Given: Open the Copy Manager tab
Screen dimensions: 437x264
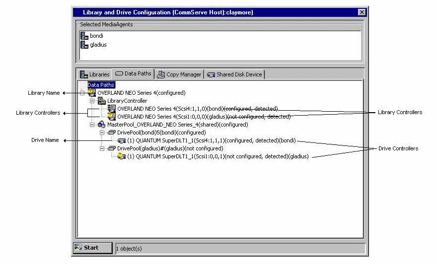Looking at the screenshot, I should (x=179, y=74).
